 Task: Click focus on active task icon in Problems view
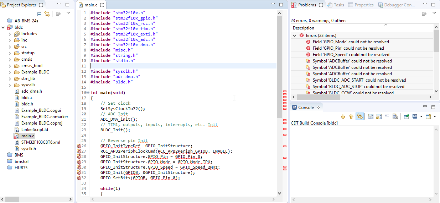coord(424,14)
